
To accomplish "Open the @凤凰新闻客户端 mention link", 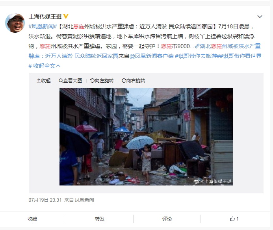I will tap(152, 56).
